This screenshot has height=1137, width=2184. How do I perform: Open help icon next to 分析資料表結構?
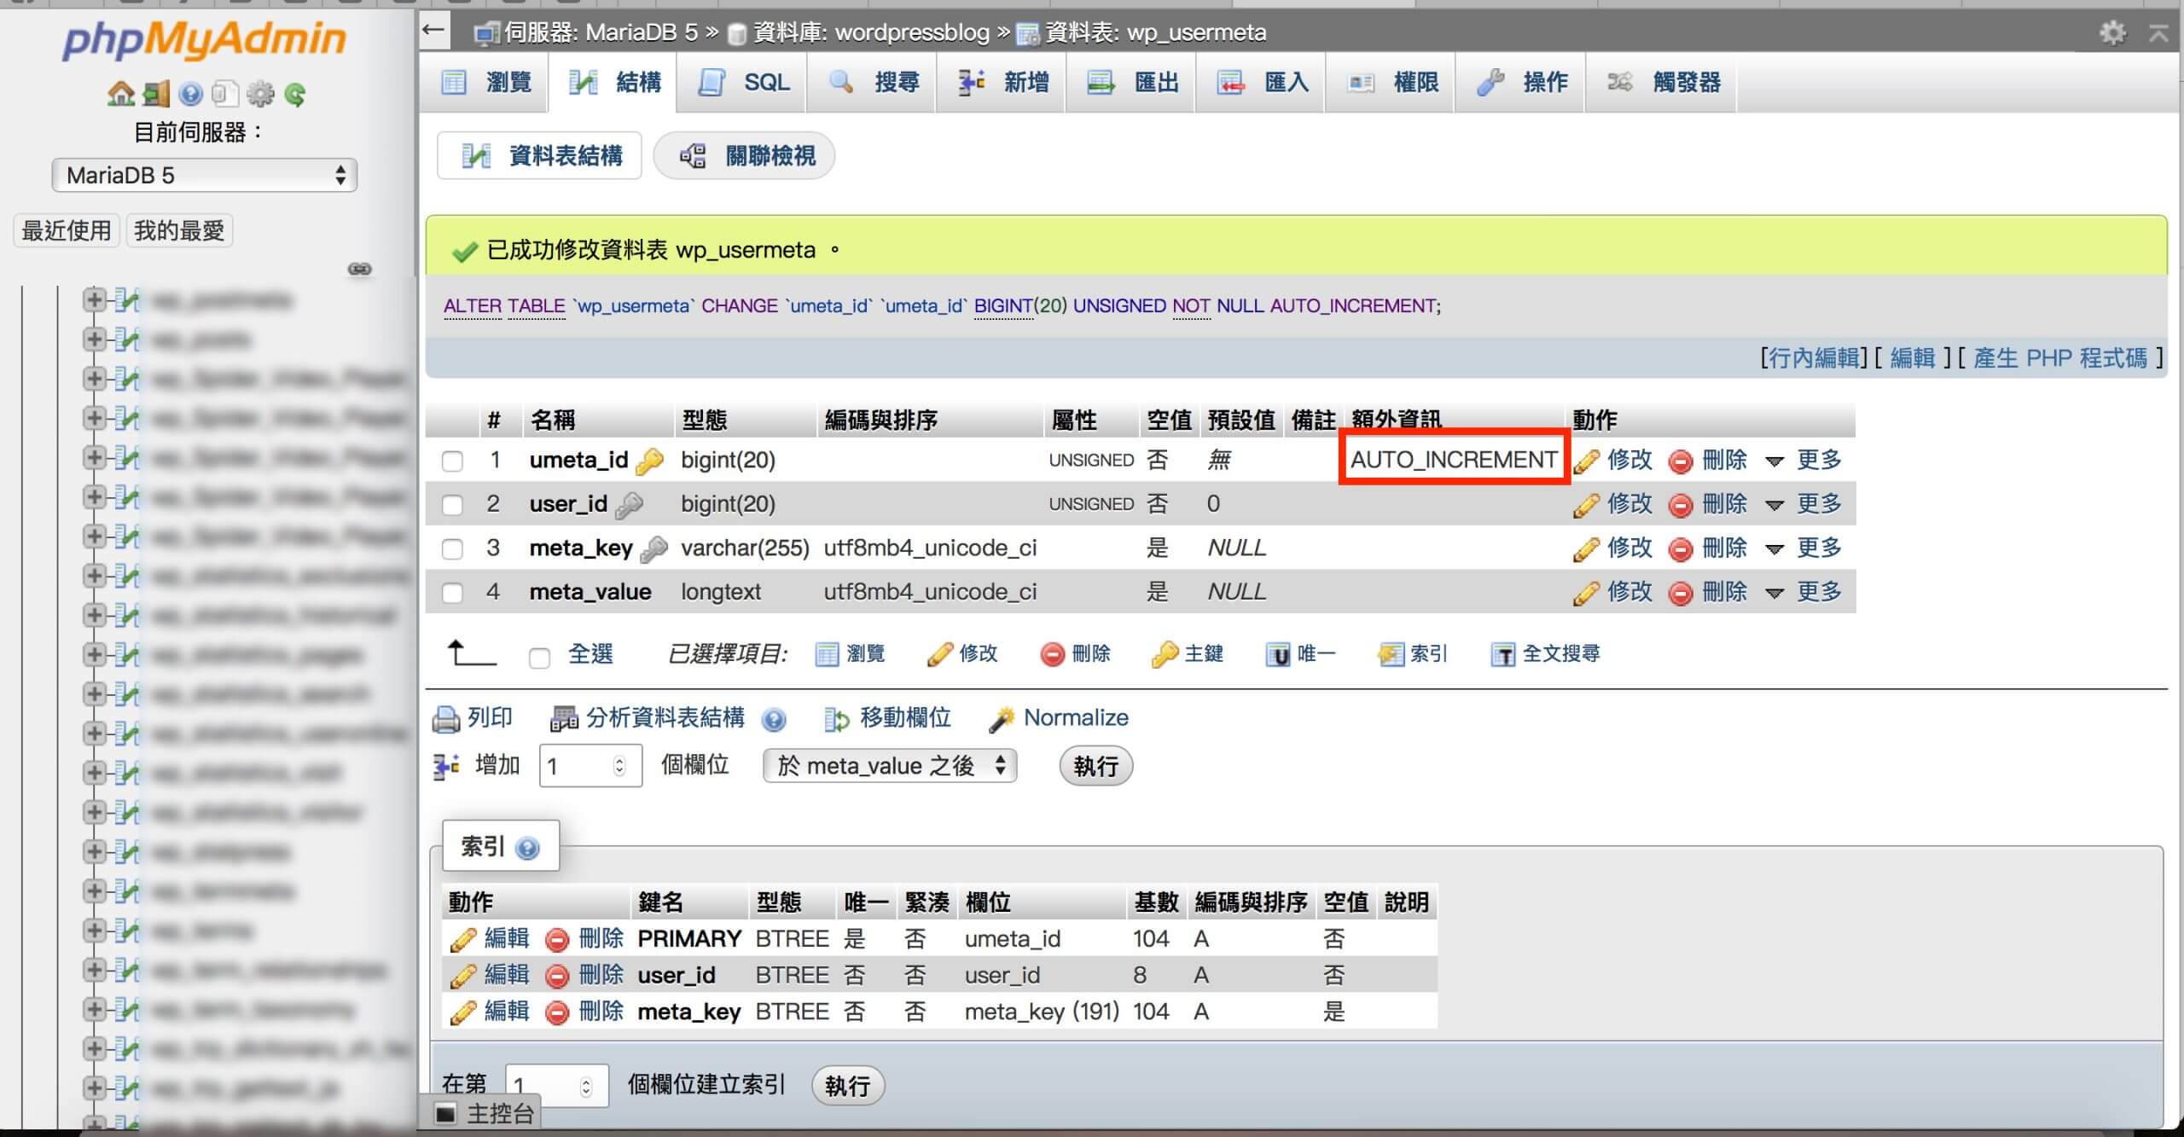click(773, 720)
